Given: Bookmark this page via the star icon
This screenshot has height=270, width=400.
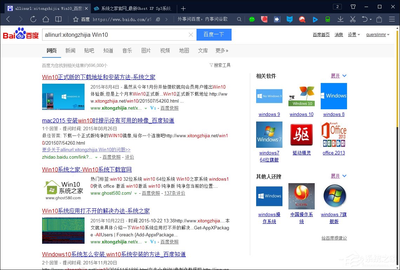Looking at the screenshot, I should (x=75, y=19).
